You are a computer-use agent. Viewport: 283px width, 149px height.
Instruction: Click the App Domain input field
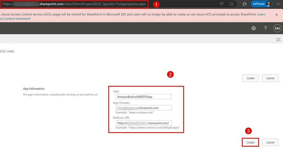click(x=143, y=108)
